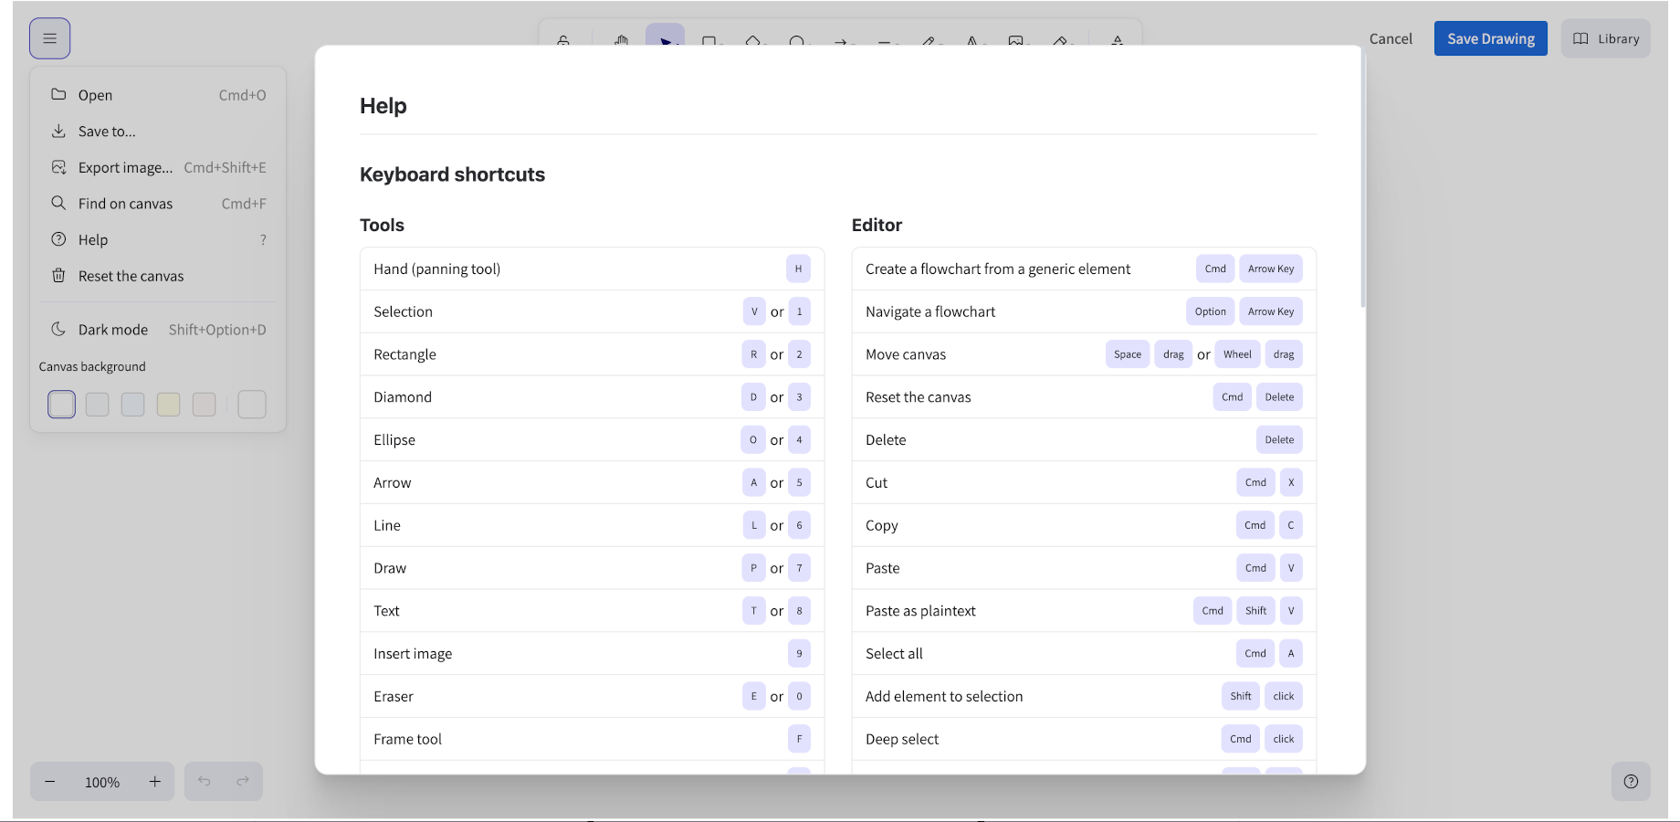Screen dimensions: 1680x822
Task: Pick the pale blue-gray background swatch
Action: [132, 405]
